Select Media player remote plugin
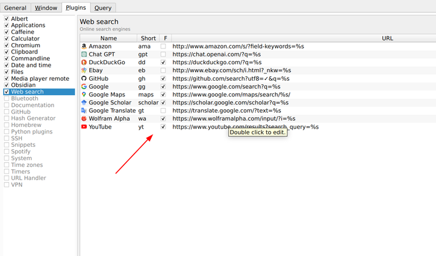 (39, 78)
